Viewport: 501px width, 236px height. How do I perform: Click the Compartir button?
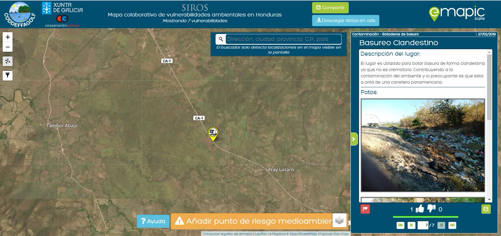click(330, 8)
